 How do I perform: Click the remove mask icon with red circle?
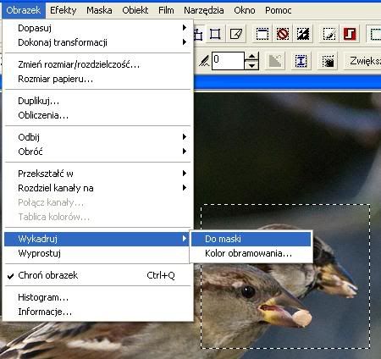click(283, 34)
